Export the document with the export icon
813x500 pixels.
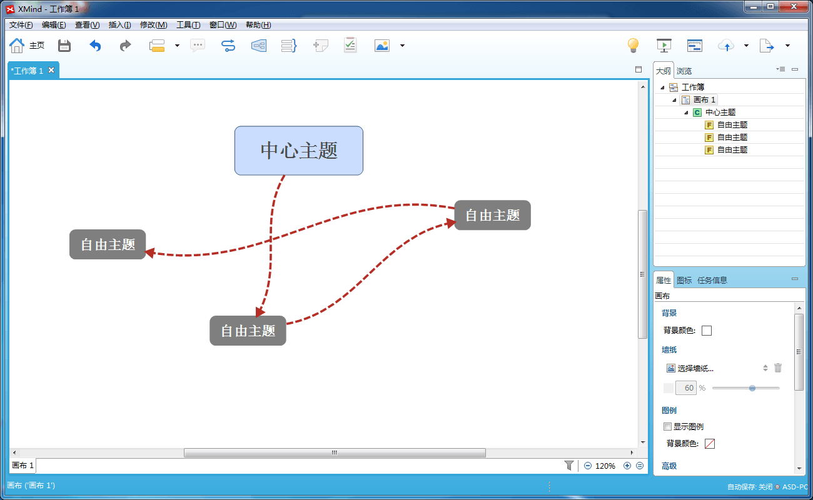[767, 46]
